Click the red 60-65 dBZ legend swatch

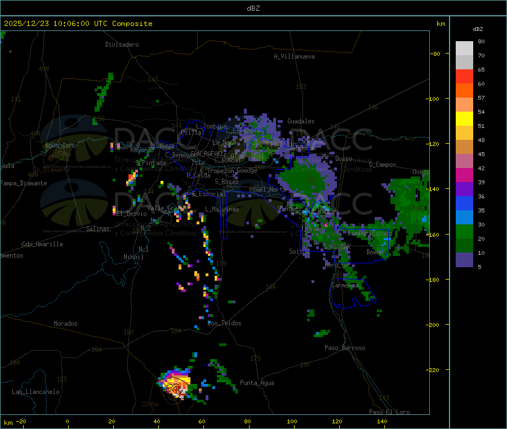point(464,76)
